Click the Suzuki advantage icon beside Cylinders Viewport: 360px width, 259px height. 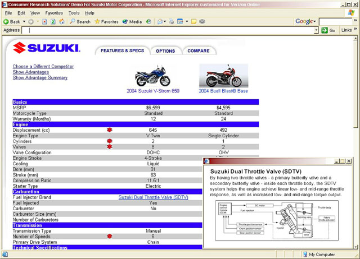110,141
